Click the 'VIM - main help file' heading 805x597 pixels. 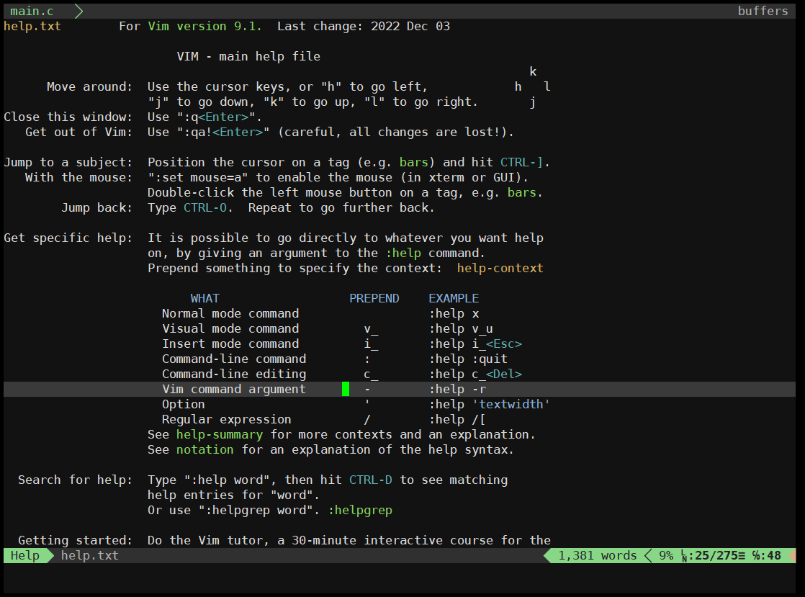click(x=248, y=56)
